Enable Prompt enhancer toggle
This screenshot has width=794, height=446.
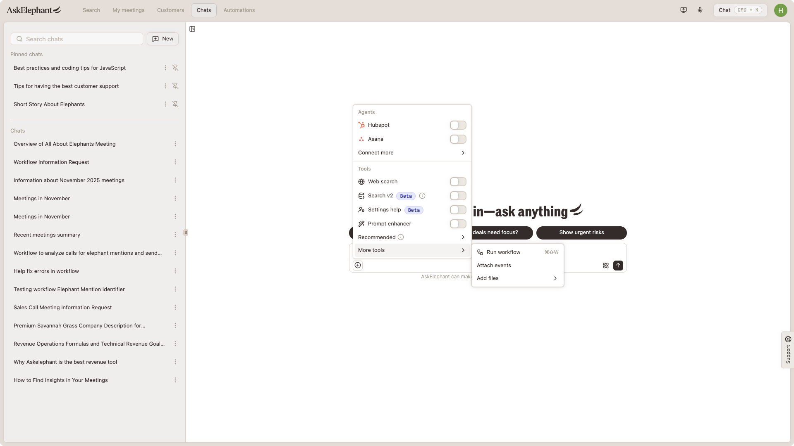click(x=458, y=224)
